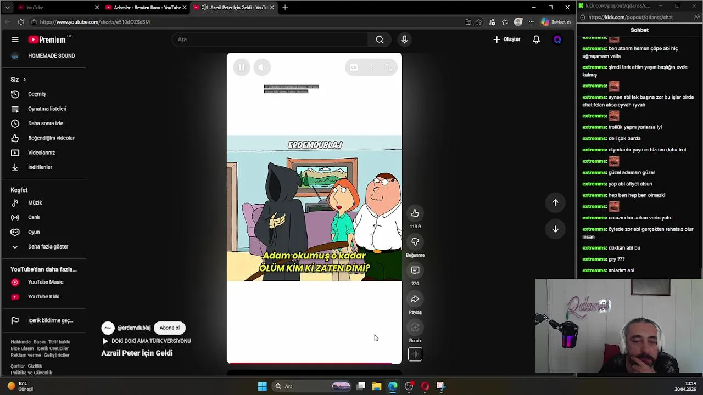Open File Explorer from taskbar
The image size is (703, 395).
coord(376,386)
